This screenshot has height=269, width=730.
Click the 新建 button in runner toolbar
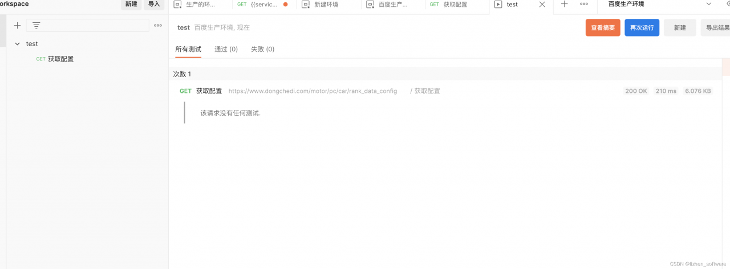680,27
